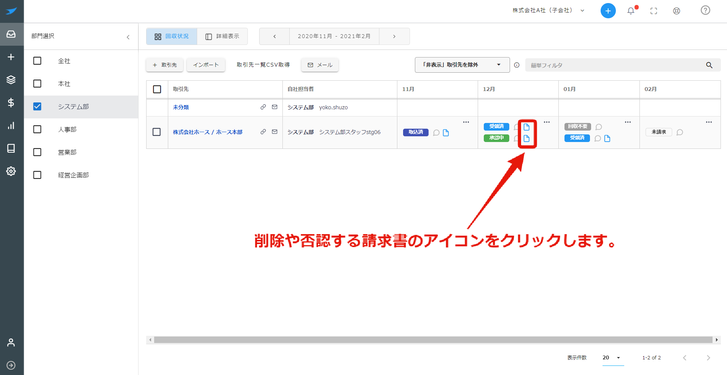This screenshot has width=727, height=375.
Task: Click the blue plus button in header
Action: (x=608, y=11)
